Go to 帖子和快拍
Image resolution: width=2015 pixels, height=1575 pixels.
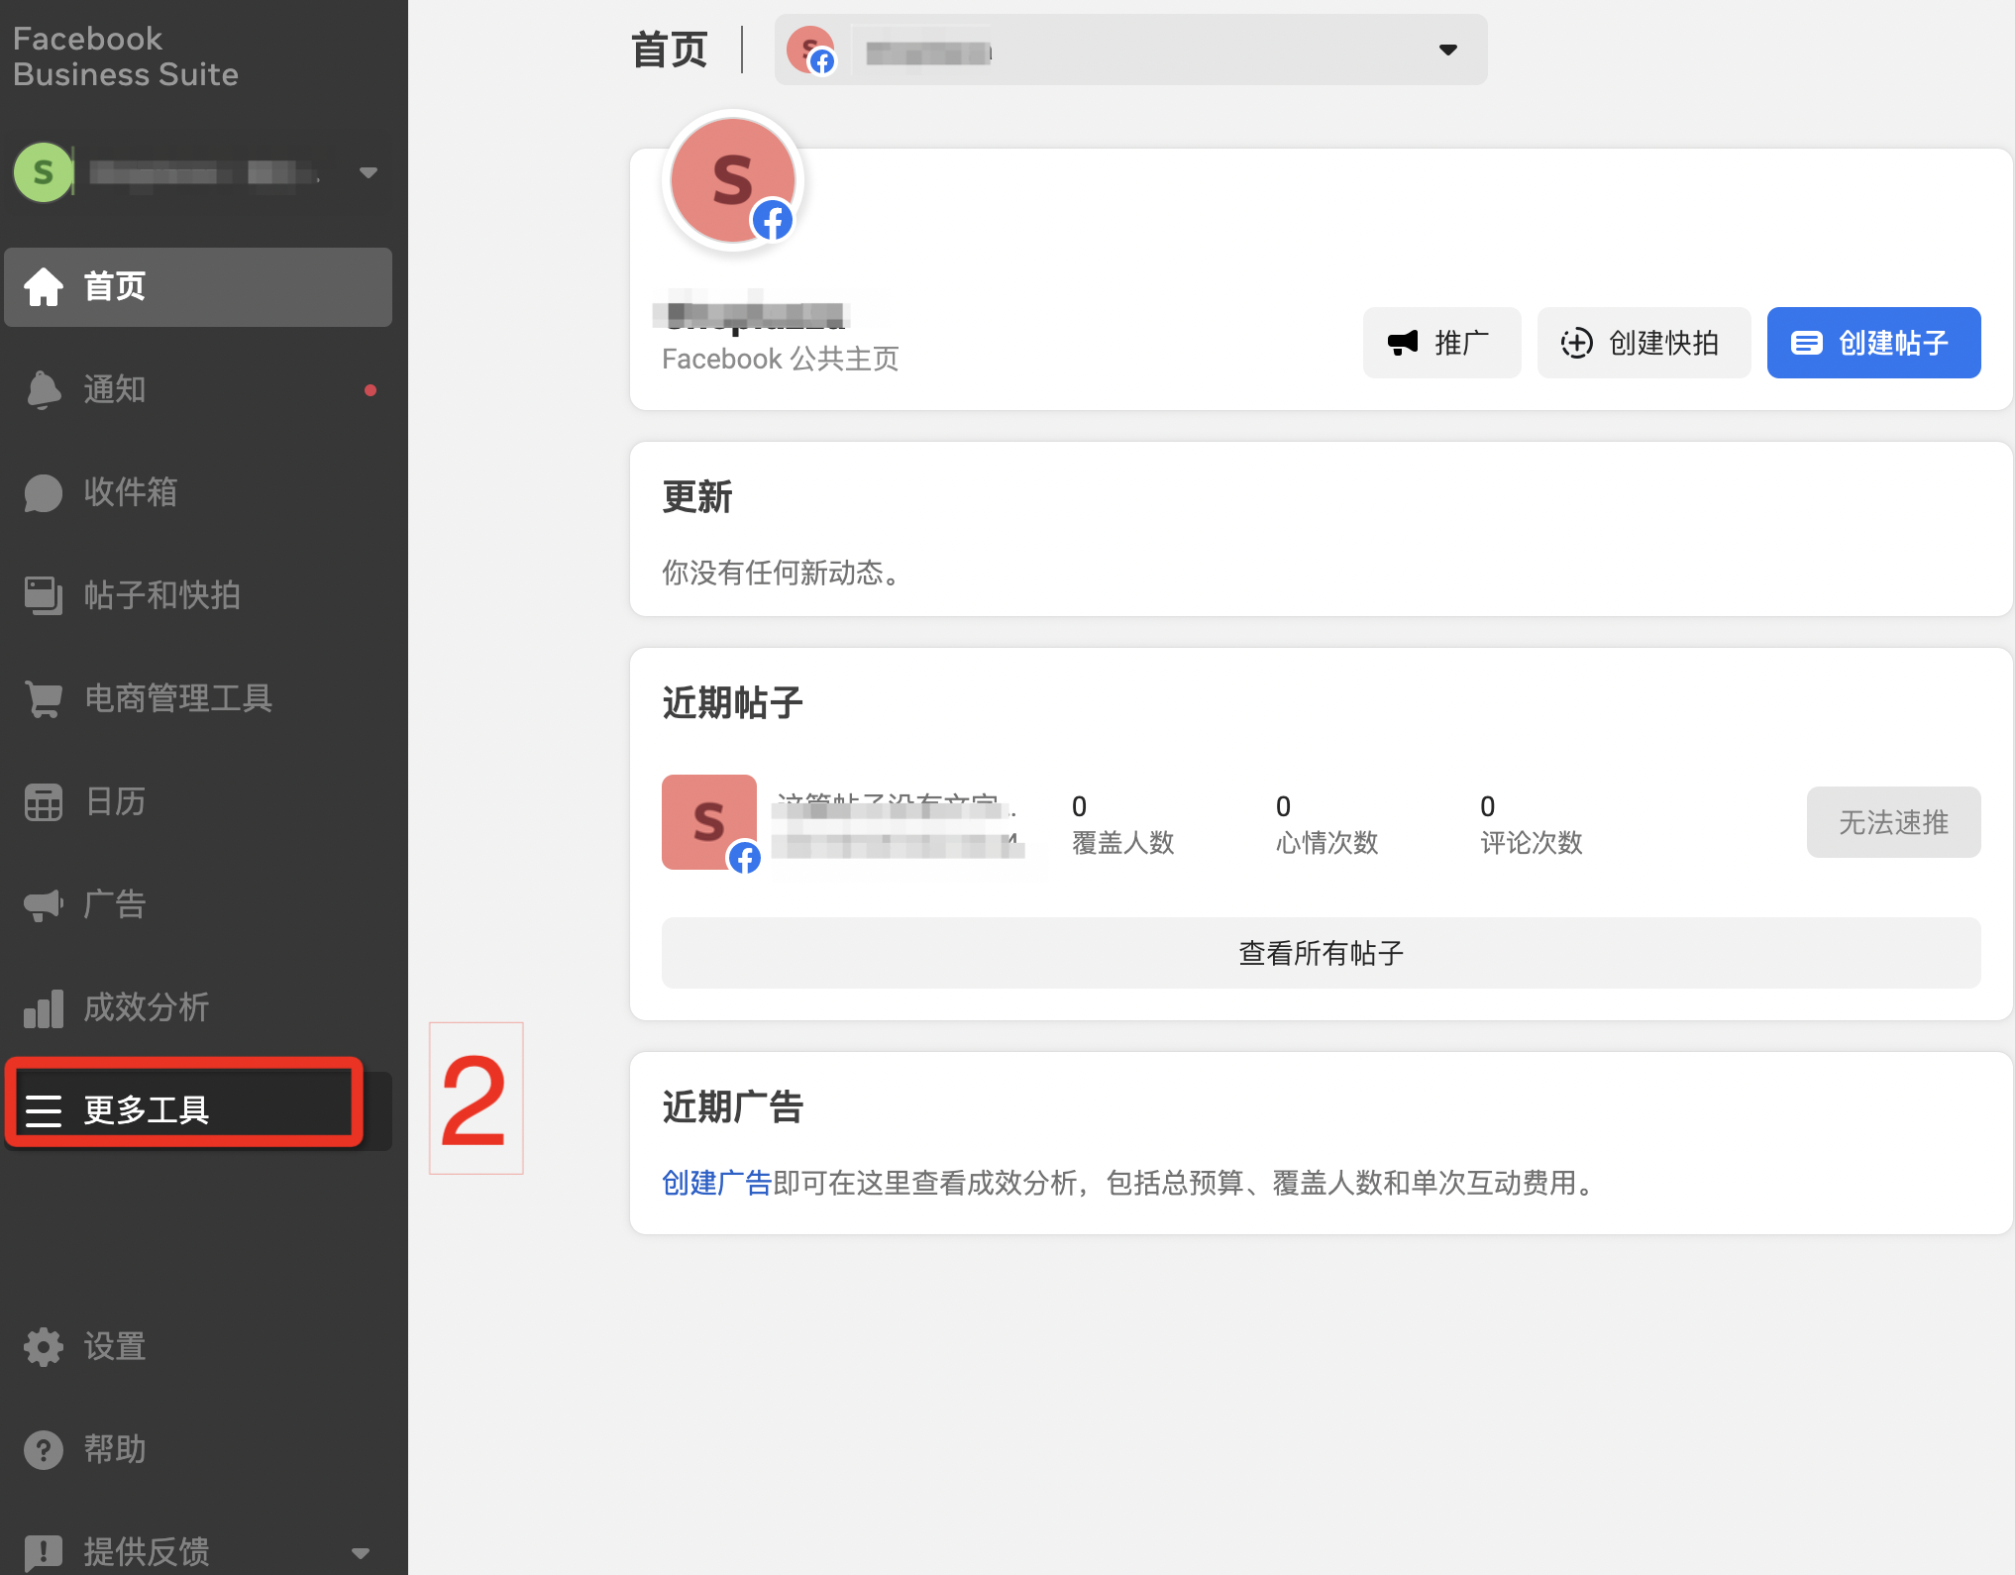[198, 596]
